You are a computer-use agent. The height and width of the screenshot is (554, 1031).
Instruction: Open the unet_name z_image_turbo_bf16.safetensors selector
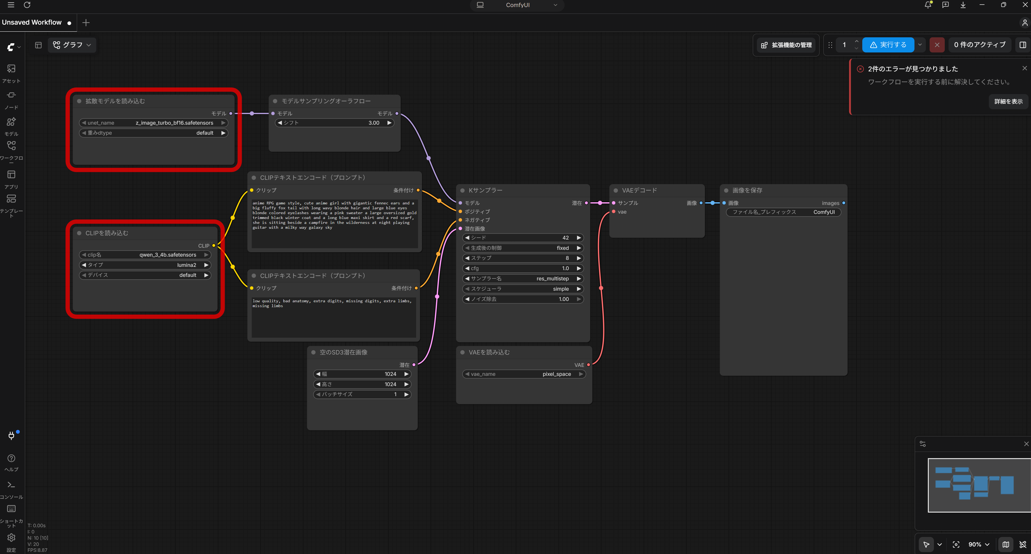pos(154,123)
